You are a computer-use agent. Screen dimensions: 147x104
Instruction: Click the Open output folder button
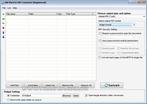point(76,96)
